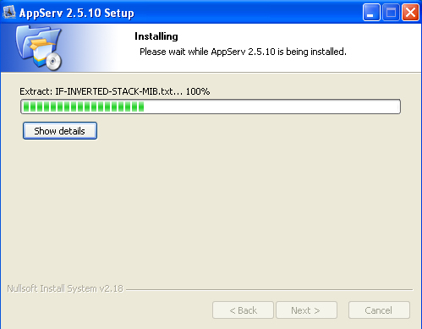Click the Show details button
This screenshot has width=422, height=329.
(60, 131)
